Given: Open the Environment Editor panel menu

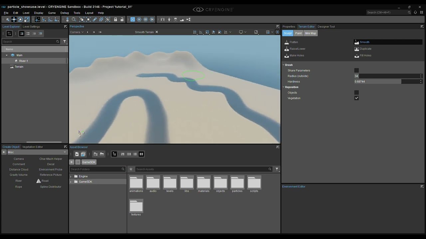Looking at the screenshot, I should (x=422, y=187).
